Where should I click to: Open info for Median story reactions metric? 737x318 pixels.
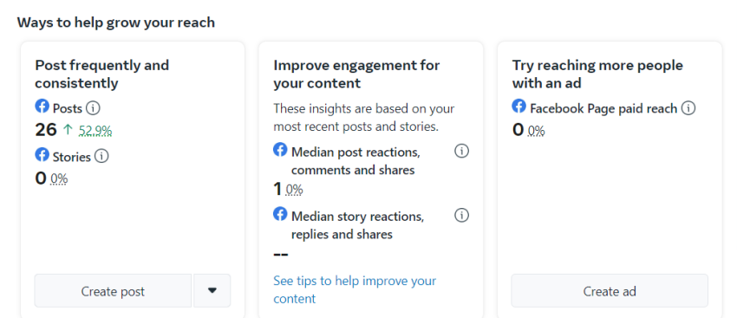[461, 216]
